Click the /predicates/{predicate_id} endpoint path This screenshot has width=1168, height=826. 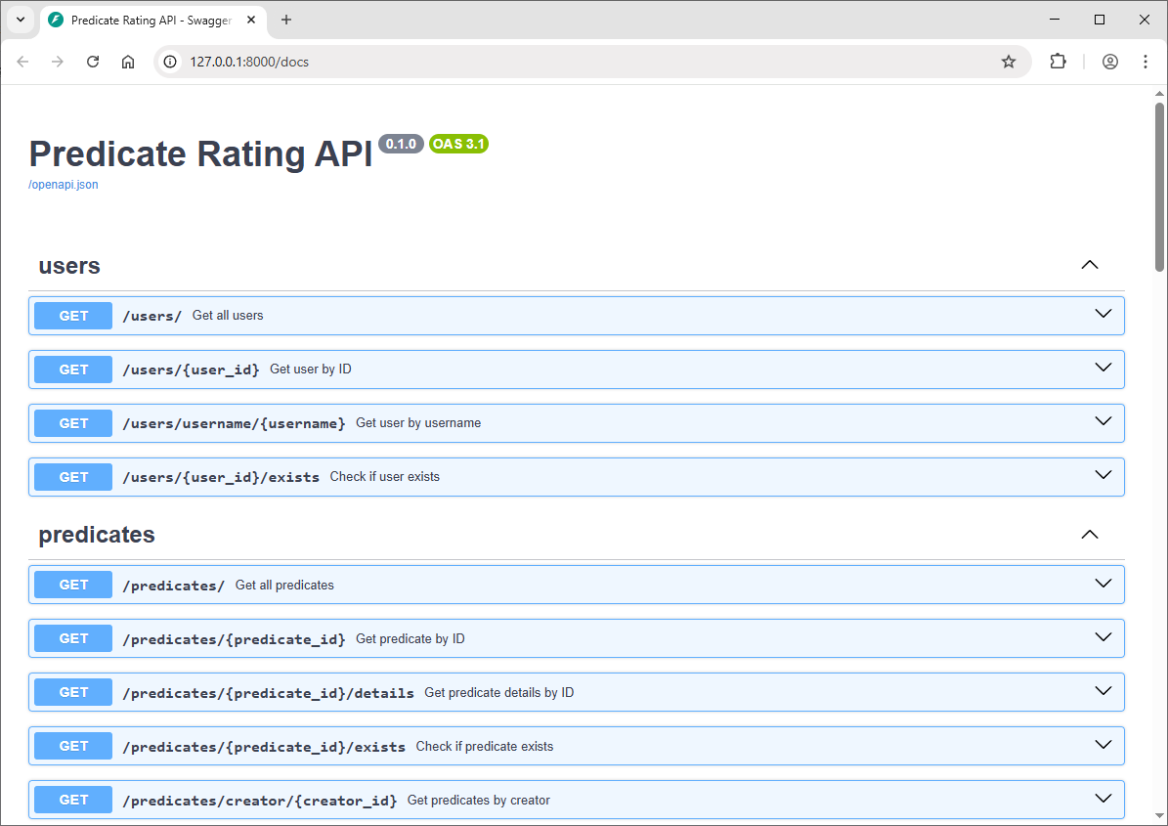click(234, 639)
